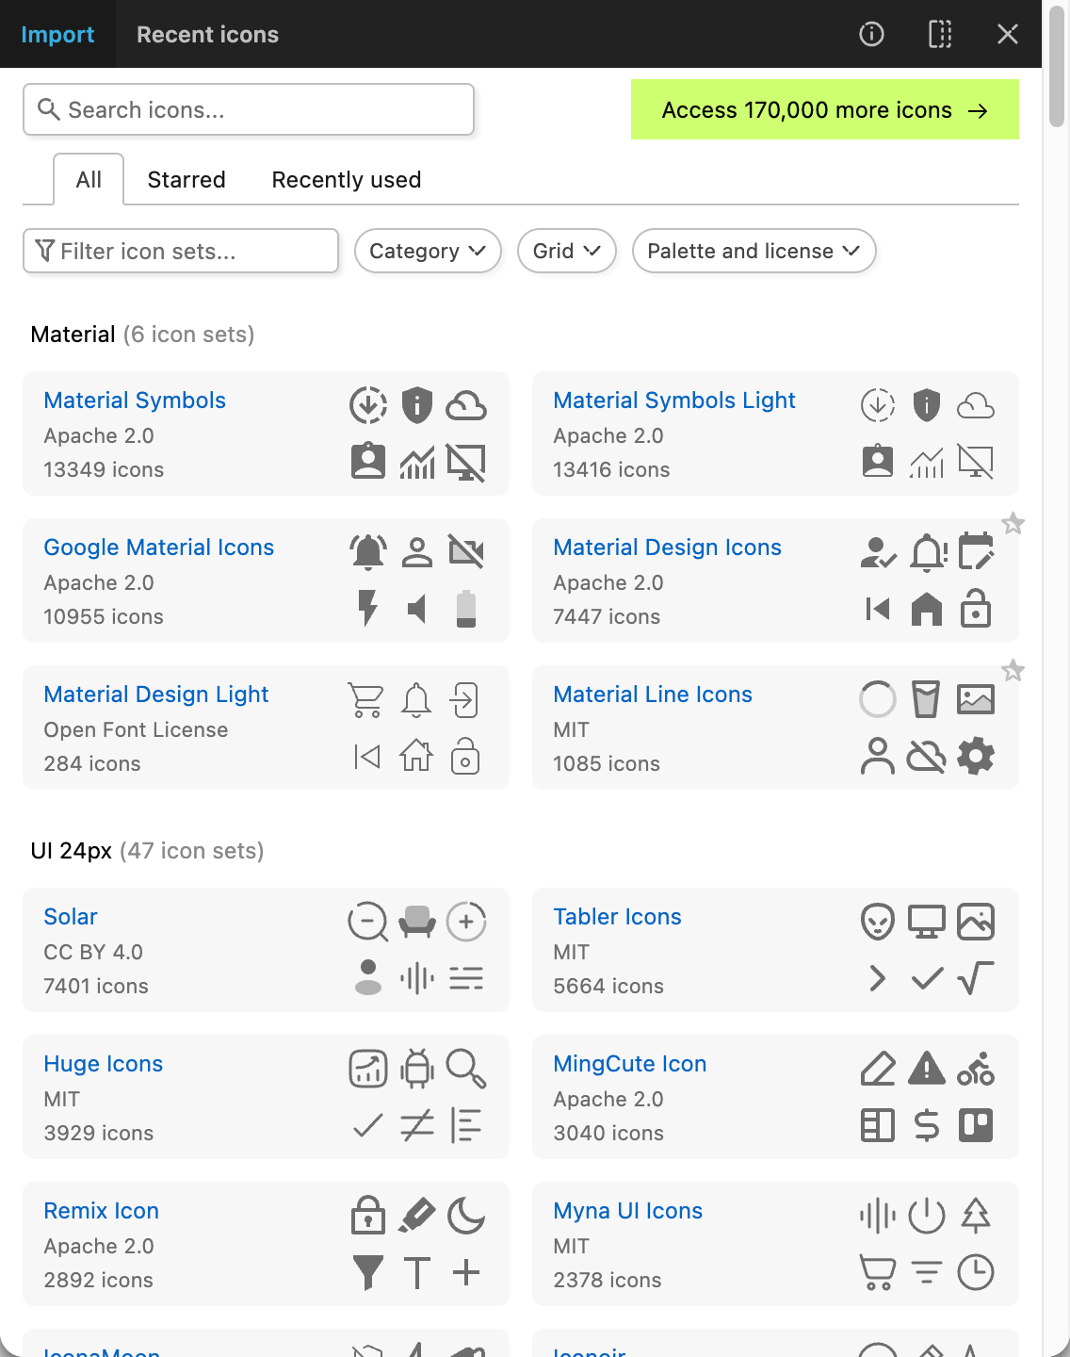The height and width of the screenshot is (1357, 1070).
Task: Click the info icon in the title bar
Action: [x=871, y=34]
